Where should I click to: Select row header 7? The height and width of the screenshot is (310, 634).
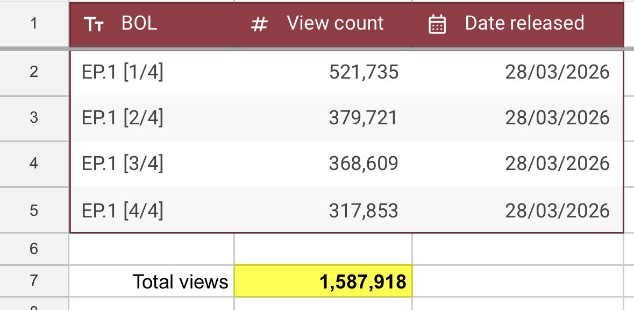tap(34, 280)
